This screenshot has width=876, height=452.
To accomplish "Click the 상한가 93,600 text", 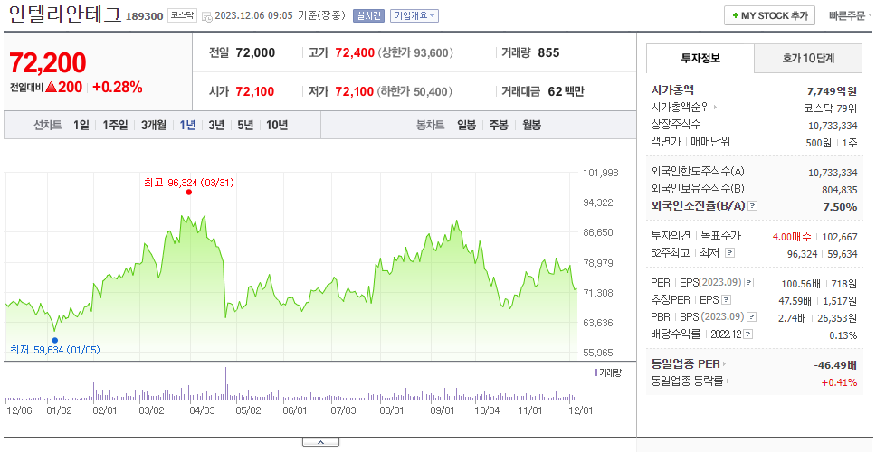I will pos(415,53).
